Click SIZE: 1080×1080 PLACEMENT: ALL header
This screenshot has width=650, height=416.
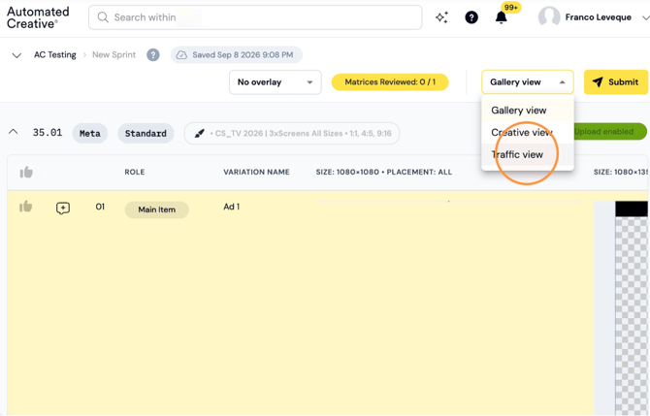coord(384,172)
